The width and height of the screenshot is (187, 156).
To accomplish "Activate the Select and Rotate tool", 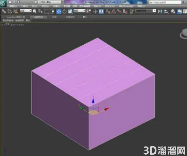I will (x=64, y=12).
